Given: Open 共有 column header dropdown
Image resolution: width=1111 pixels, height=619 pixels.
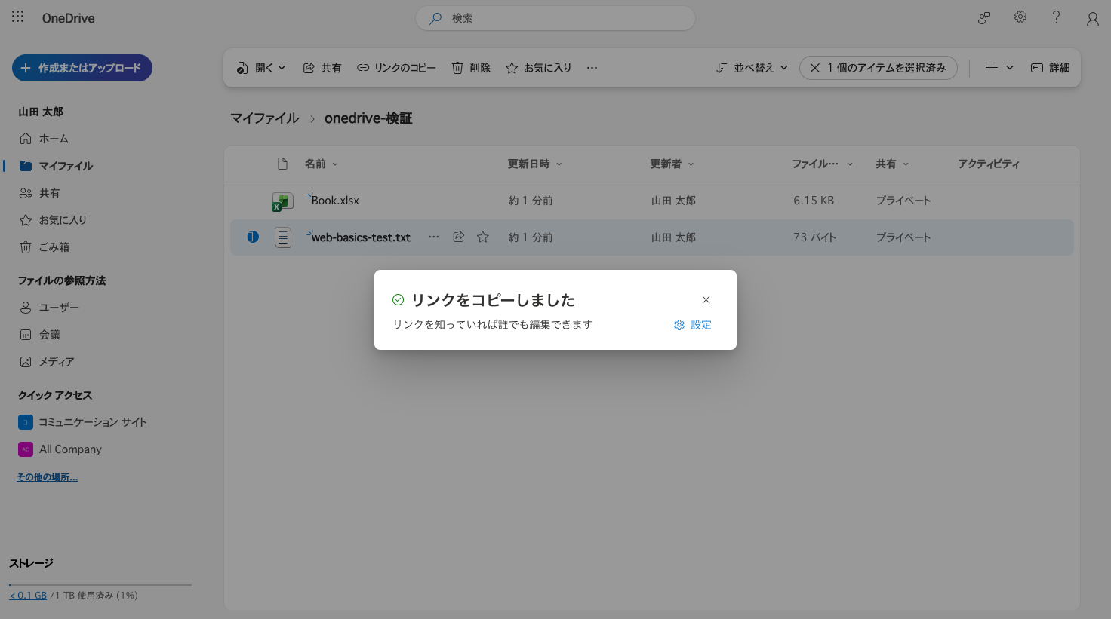Looking at the screenshot, I should click(x=892, y=164).
